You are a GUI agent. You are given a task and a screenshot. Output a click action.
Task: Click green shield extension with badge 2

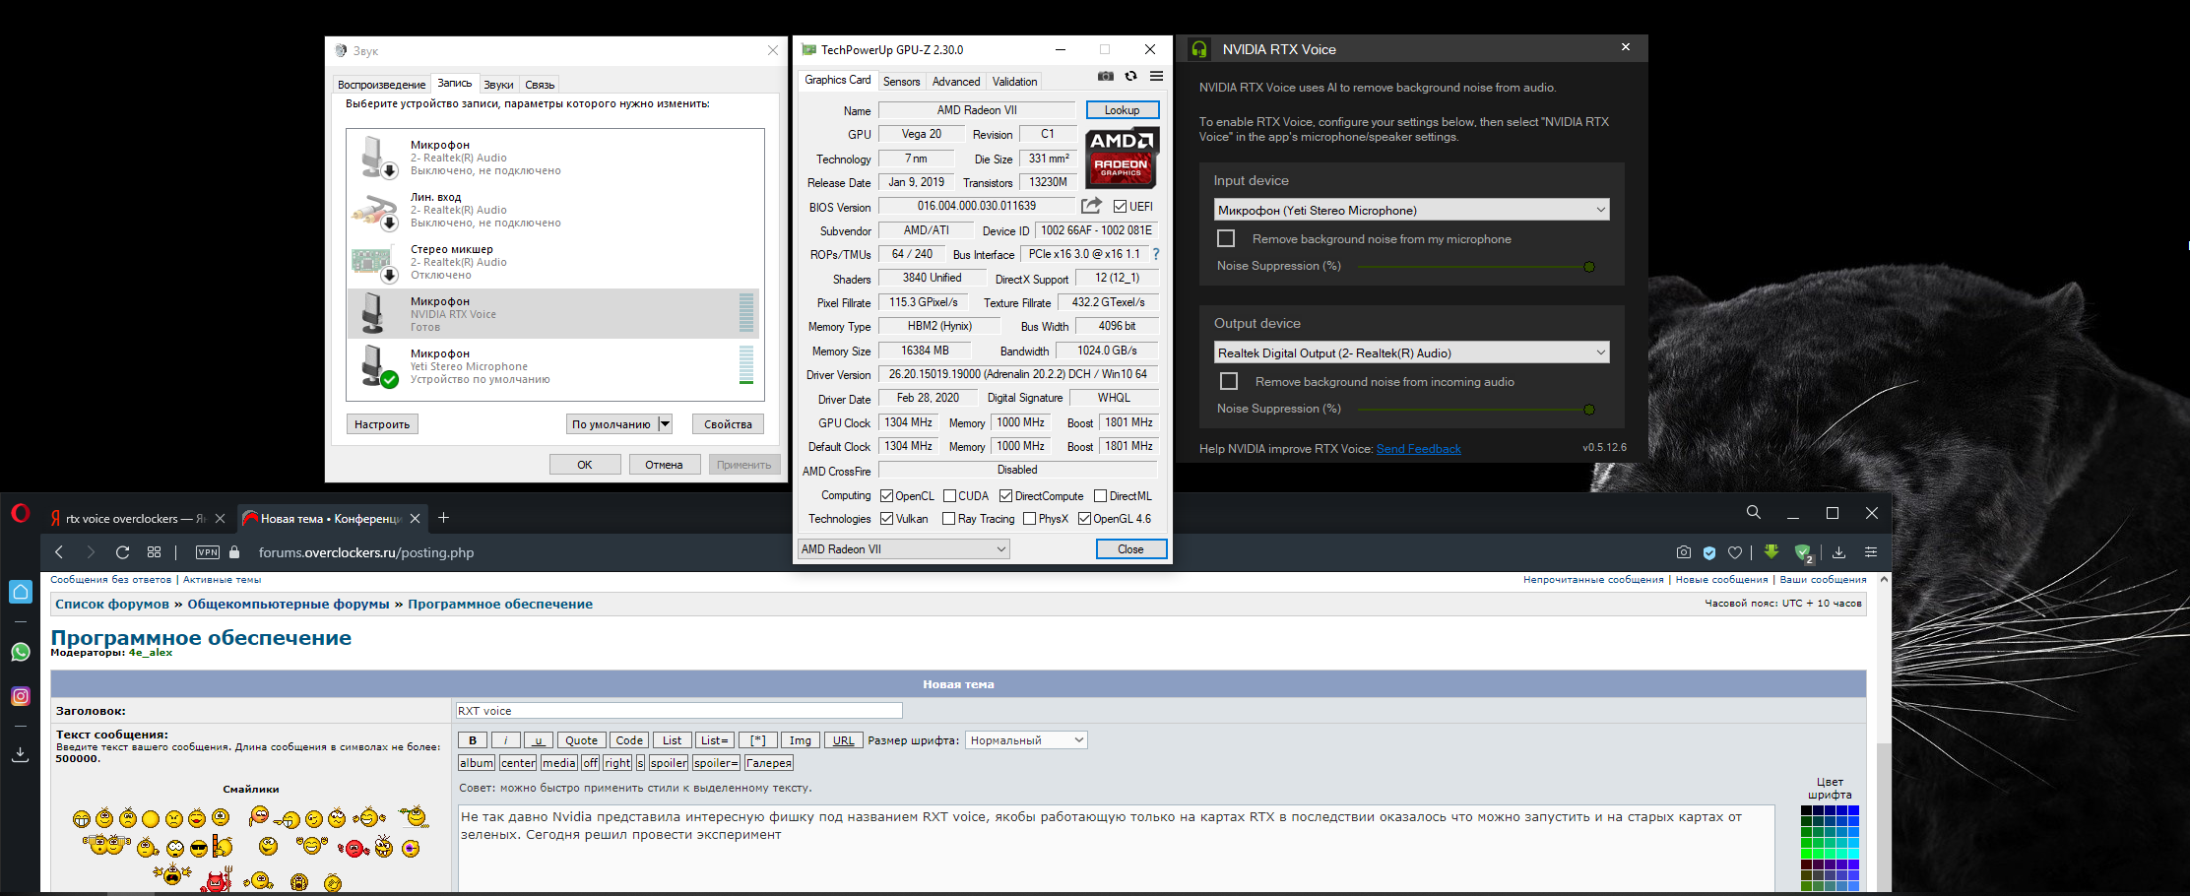(x=1804, y=553)
